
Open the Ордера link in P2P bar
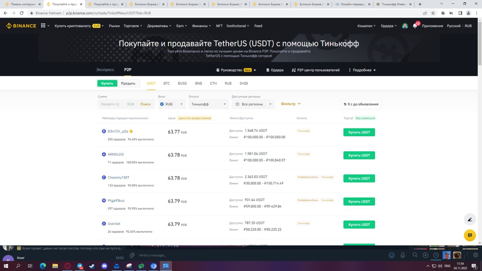pyautogui.click(x=275, y=70)
